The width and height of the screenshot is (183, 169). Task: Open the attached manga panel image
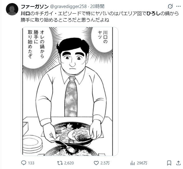[x=69, y=91]
